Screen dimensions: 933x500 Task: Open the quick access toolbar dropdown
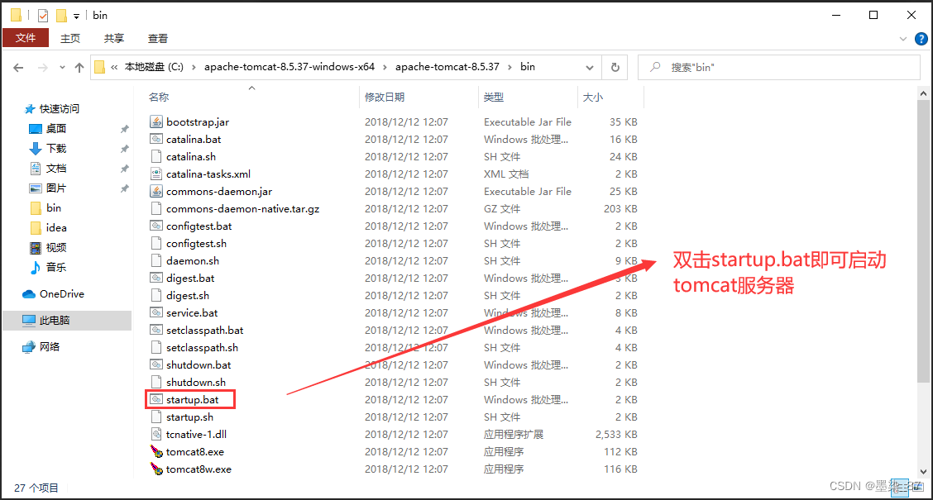click(x=77, y=16)
